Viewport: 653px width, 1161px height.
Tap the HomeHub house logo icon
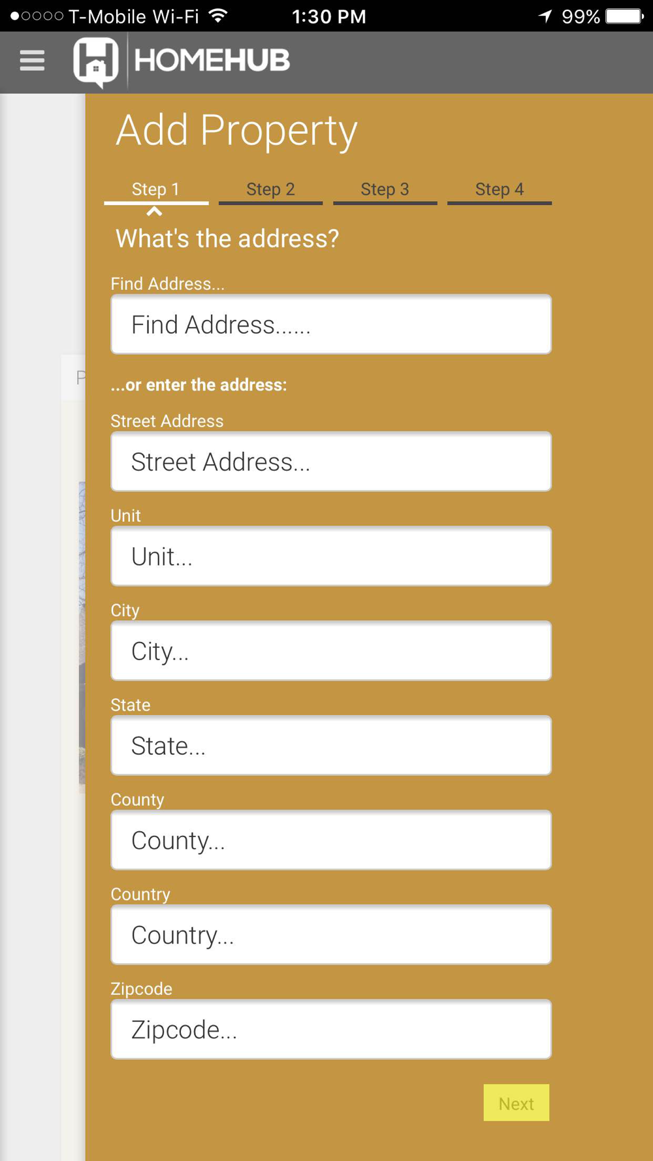pyautogui.click(x=96, y=62)
